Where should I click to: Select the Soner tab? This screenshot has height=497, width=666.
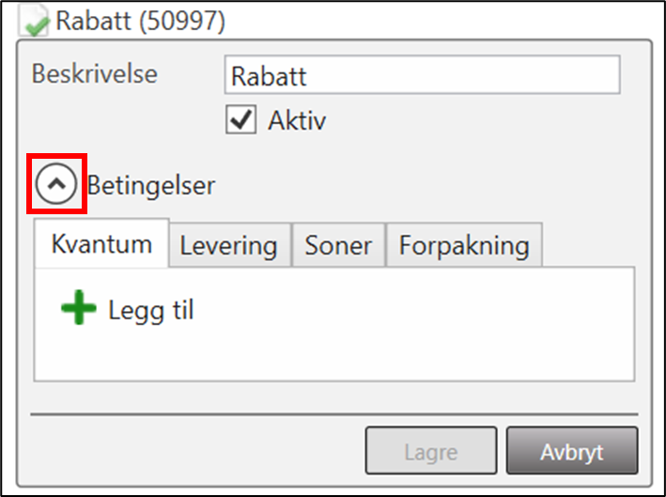pos(338,247)
